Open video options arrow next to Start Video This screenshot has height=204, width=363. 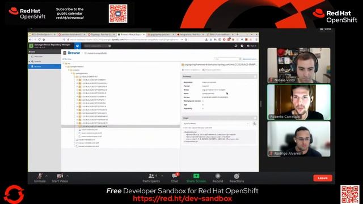[67, 176]
